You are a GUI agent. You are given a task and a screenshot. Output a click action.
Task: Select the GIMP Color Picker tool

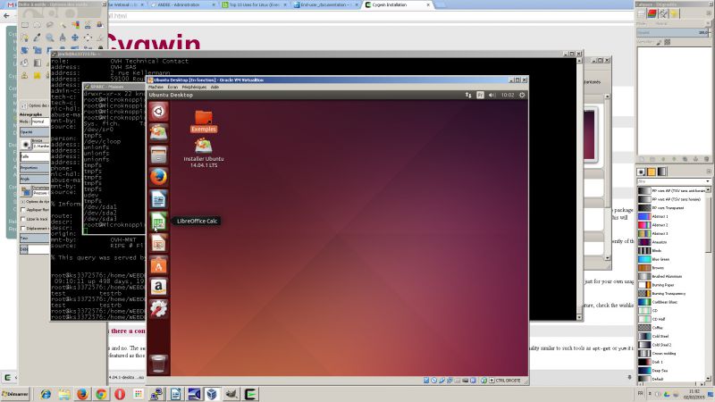37,38
